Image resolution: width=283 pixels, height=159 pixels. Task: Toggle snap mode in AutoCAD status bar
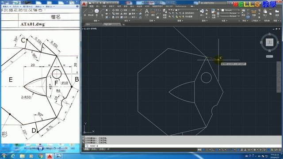pyautogui.click(x=207, y=150)
